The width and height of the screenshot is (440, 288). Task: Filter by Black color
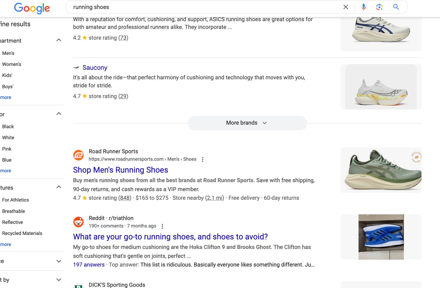click(x=8, y=126)
